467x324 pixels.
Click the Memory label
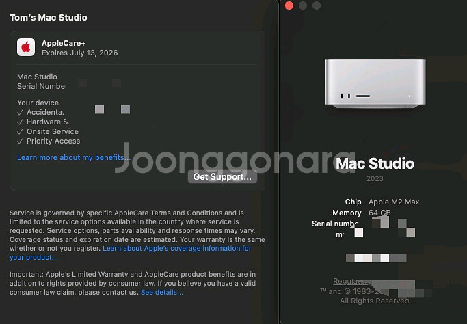[347, 213]
